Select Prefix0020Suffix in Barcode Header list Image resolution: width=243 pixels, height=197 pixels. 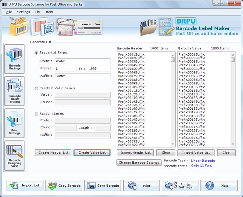[131, 123]
